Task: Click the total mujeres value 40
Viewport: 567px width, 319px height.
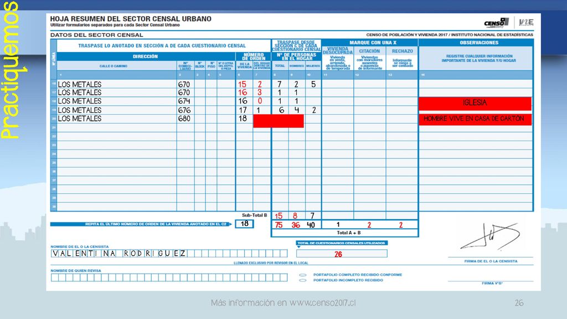Action: click(x=311, y=225)
